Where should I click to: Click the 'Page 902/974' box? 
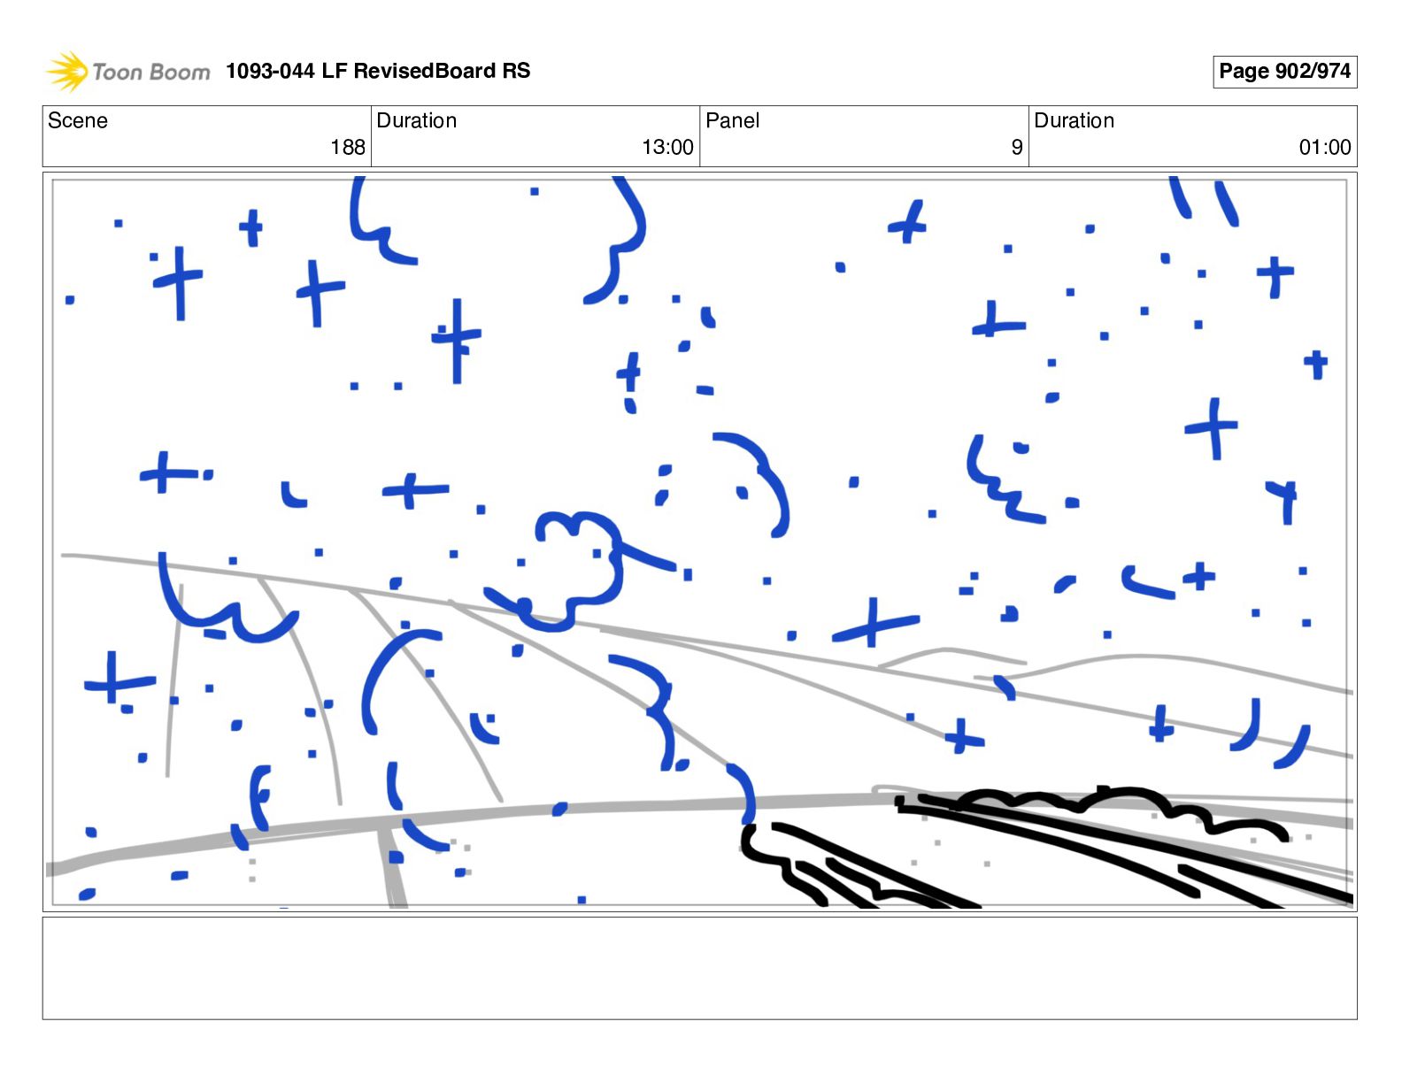[1284, 72]
